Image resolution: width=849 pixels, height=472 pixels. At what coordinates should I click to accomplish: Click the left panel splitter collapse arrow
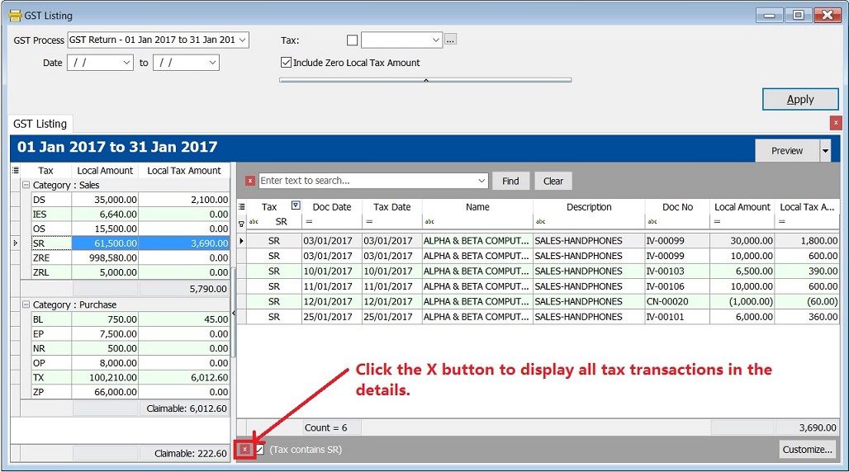[234, 313]
